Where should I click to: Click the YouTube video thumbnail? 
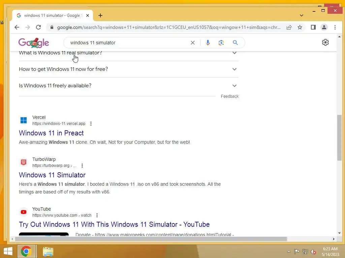click(44, 234)
